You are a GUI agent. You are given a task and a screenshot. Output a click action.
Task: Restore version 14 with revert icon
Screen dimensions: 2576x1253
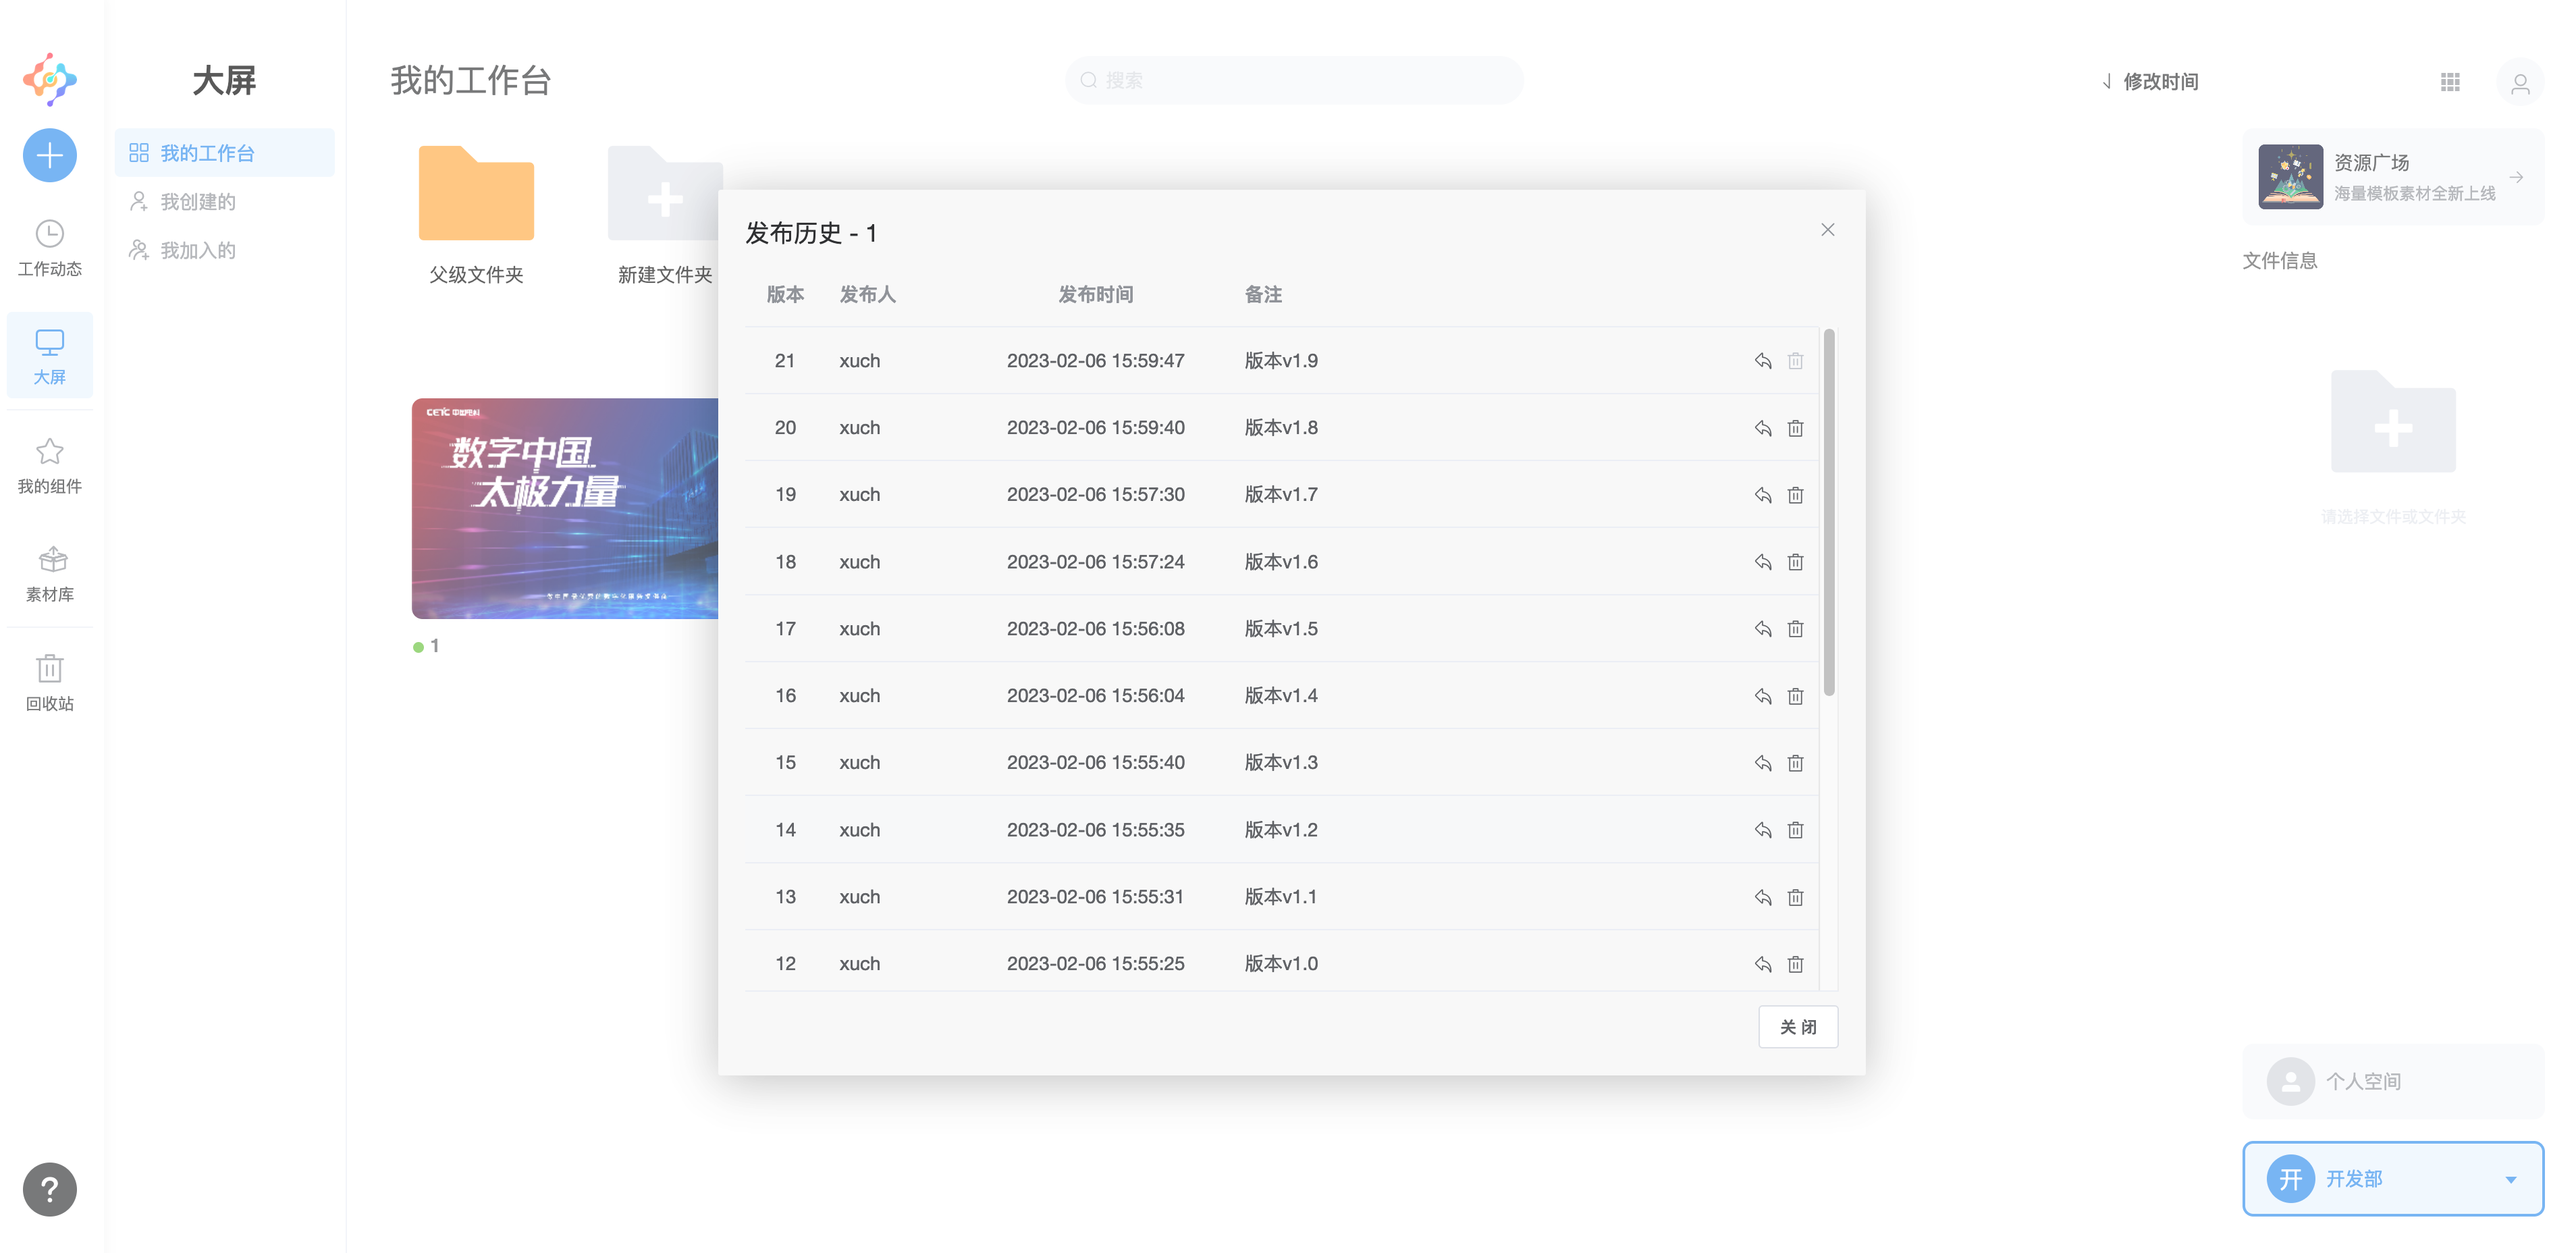coord(1763,830)
